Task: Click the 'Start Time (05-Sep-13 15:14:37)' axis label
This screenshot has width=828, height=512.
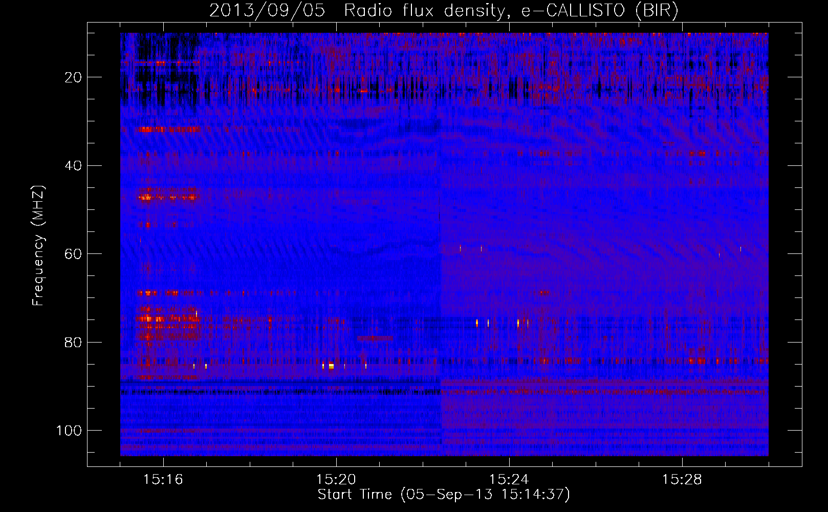Action: point(444,495)
